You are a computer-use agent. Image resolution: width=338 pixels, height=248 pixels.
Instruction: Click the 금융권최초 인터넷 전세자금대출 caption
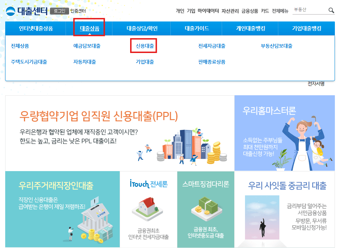pyautogui.click(x=149, y=234)
